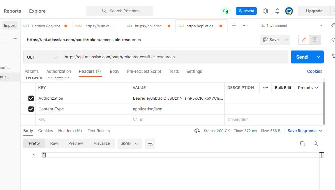Viewport: 335px width, 190px height.
Task: Open notifications bell icon
Action: [277, 11]
